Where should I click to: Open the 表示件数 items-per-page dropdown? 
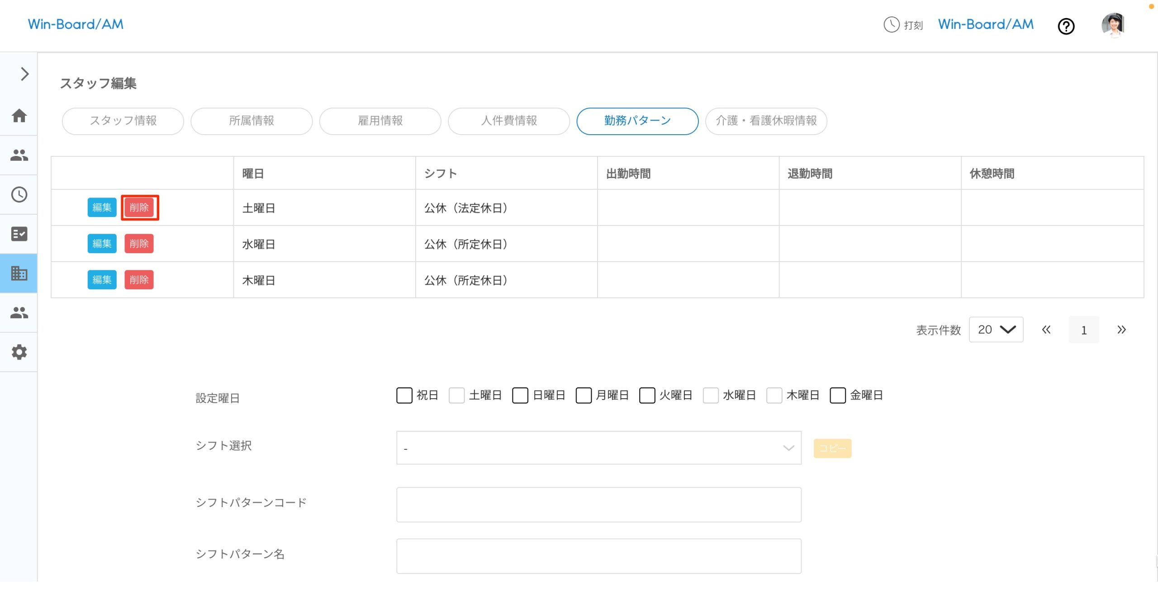tap(996, 330)
